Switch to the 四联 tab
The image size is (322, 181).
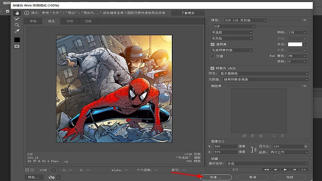[x=88, y=21]
